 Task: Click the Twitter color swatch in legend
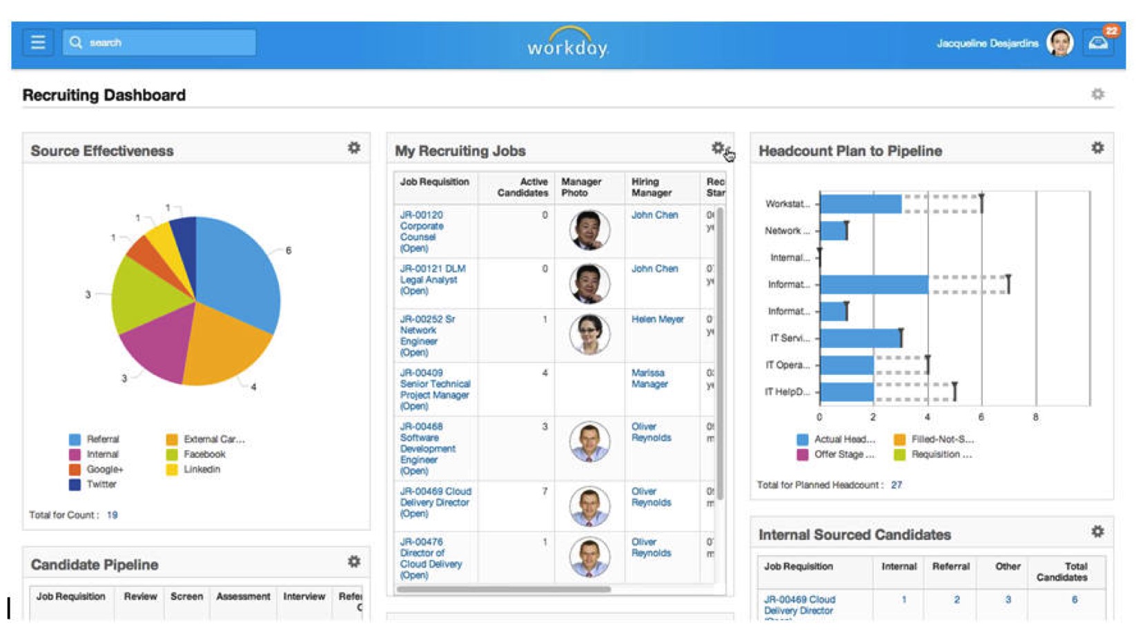(x=75, y=484)
